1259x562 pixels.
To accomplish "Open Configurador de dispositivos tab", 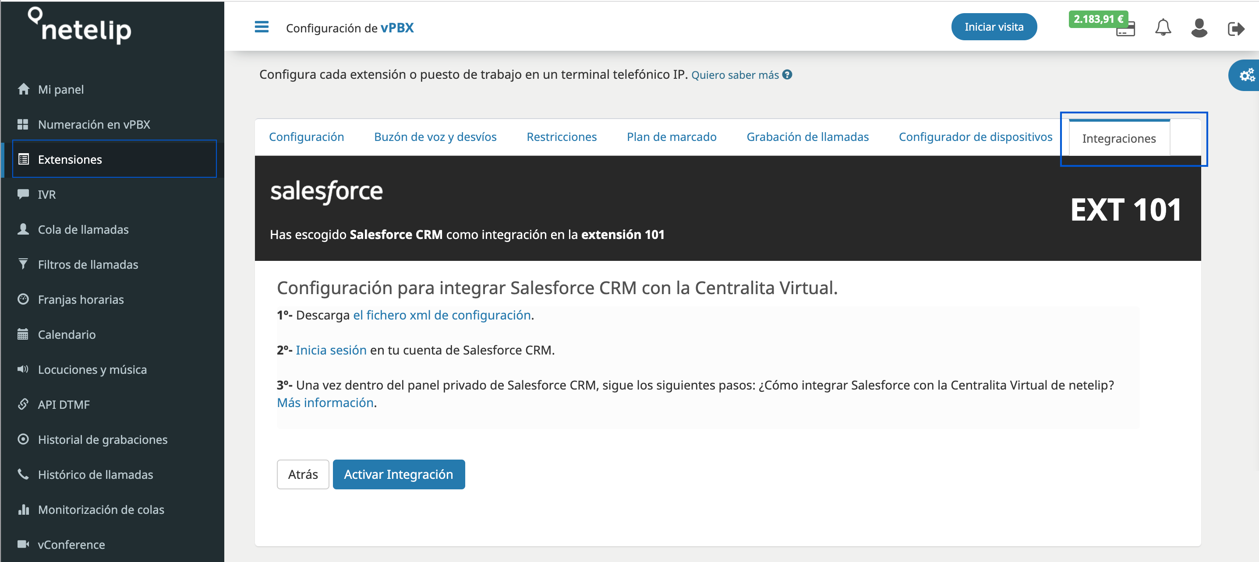I will [x=976, y=137].
